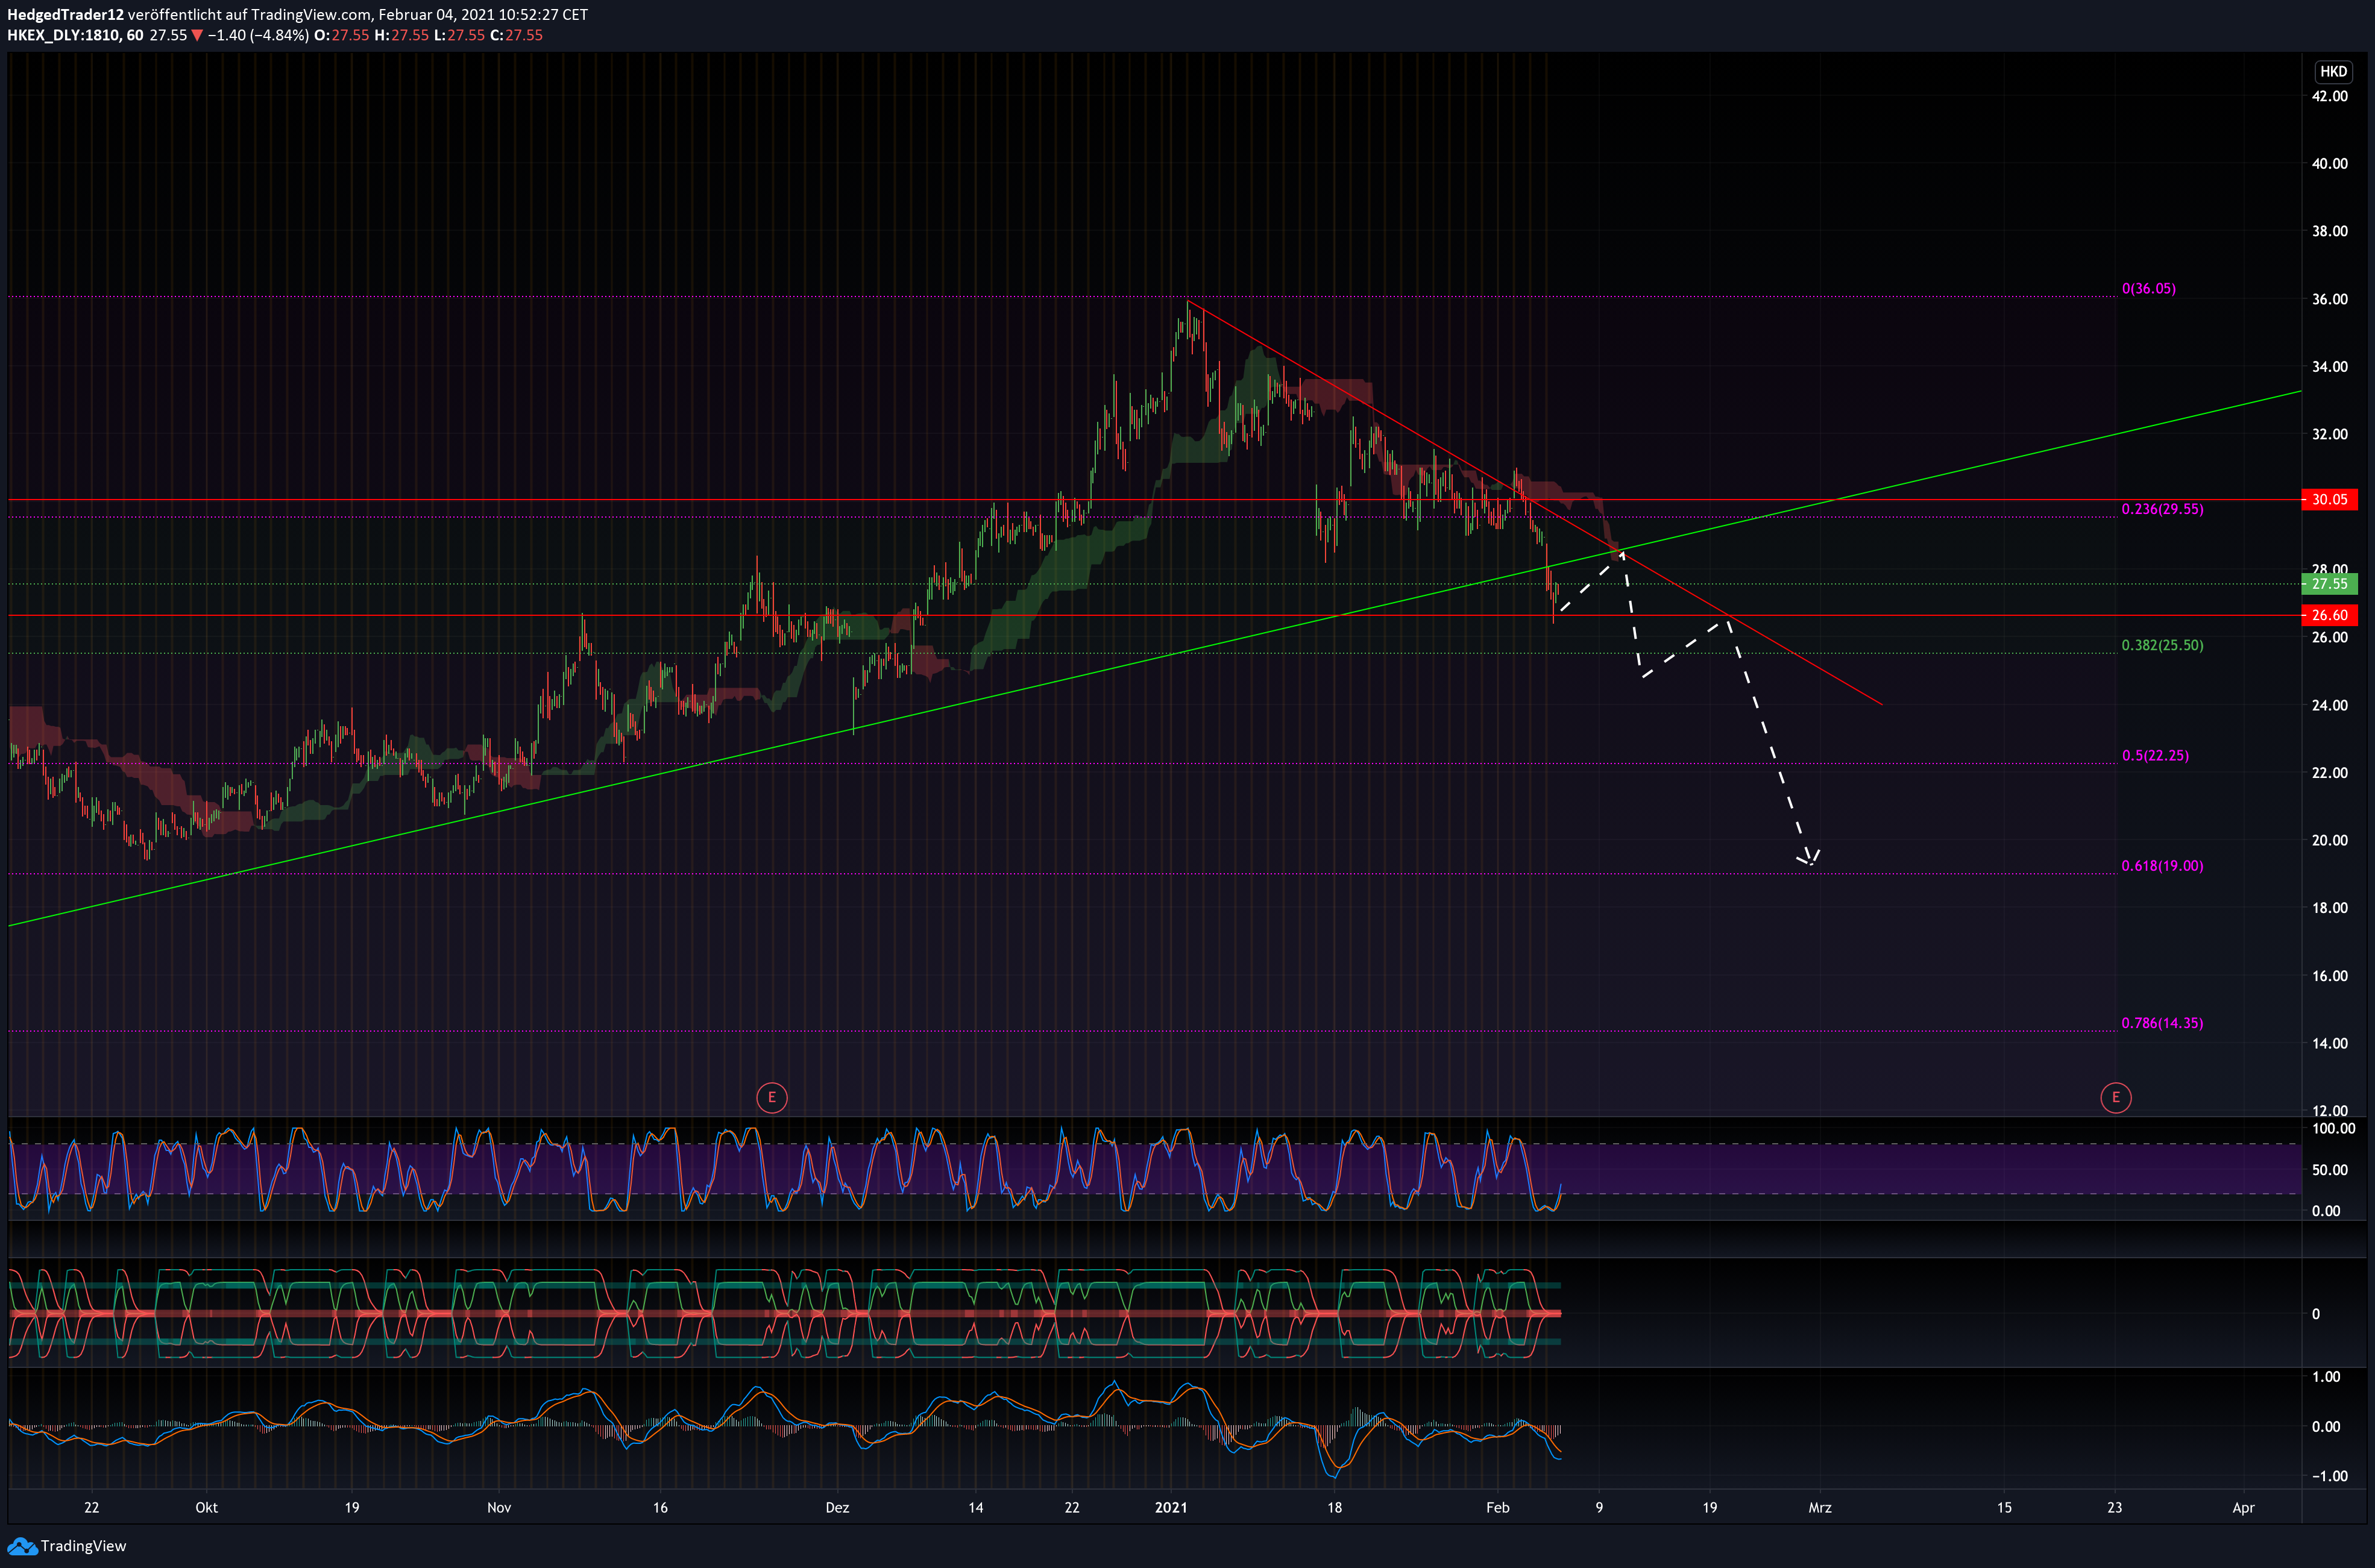
Task: Click the Apr date axis label
Action: [2243, 1507]
